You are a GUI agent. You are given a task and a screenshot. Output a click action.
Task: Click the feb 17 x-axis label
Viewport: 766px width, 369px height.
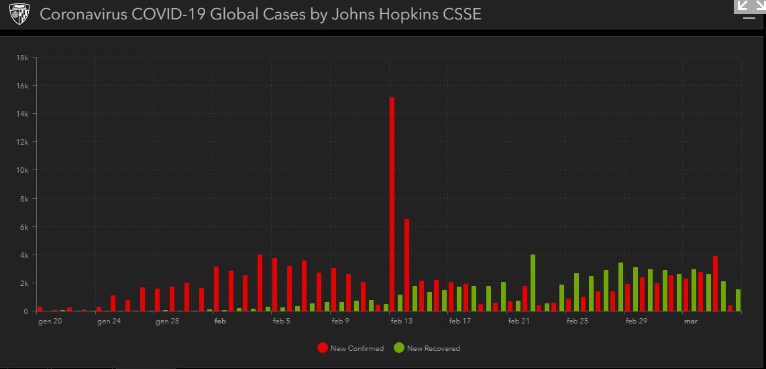click(460, 321)
